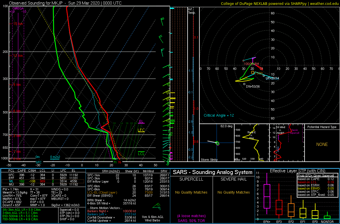
Task: Click the DCAPE = 682 value
Action: (13, 202)
